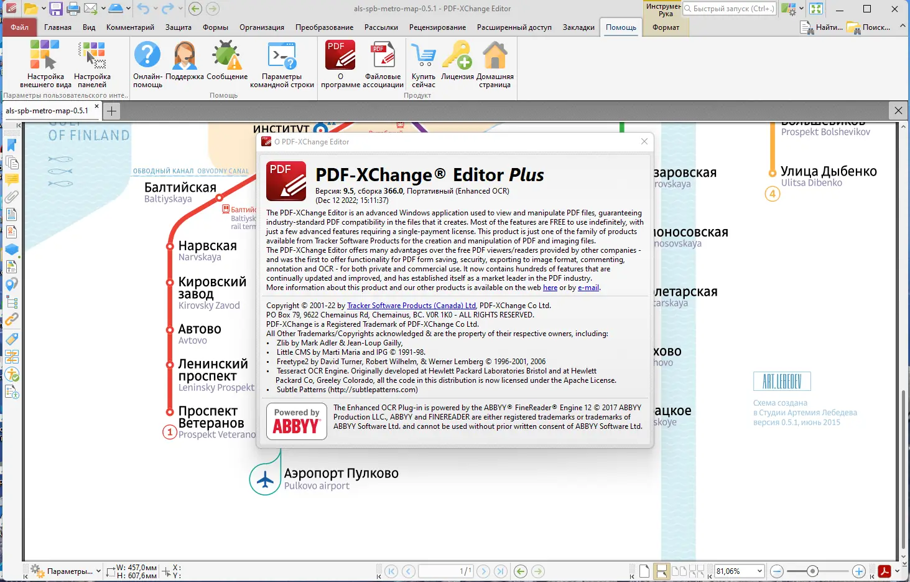Click the zoom slider handle
910x582 pixels.
click(812, 571)
